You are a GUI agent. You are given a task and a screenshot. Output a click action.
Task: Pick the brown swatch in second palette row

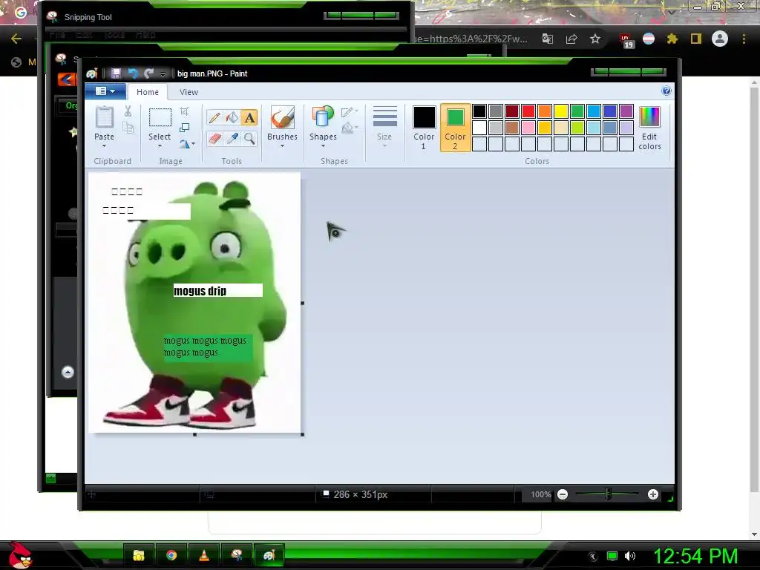512,128
